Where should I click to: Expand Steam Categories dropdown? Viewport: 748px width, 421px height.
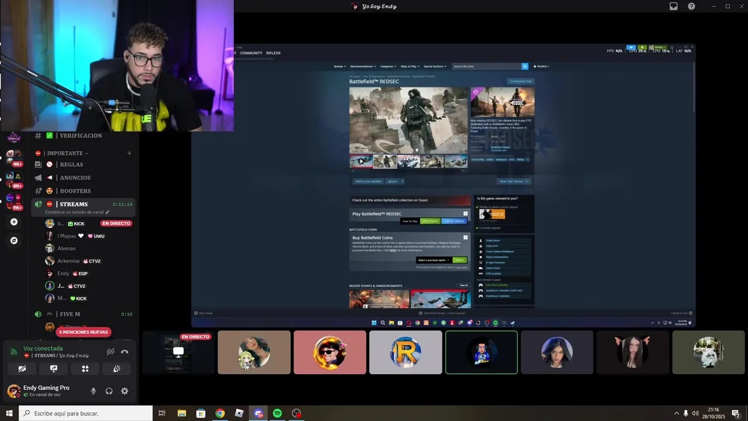click(x=389, y=66)
